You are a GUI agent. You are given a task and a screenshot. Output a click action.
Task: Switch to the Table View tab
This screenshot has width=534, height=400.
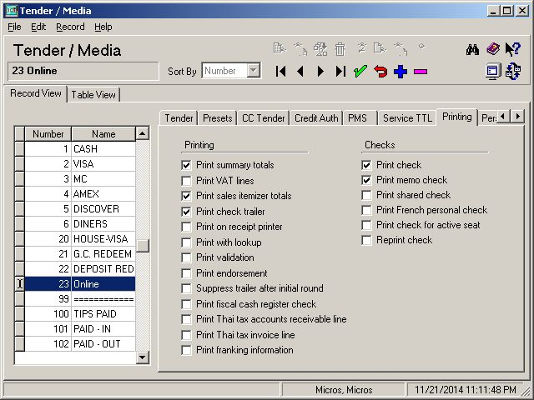point(93,94)
